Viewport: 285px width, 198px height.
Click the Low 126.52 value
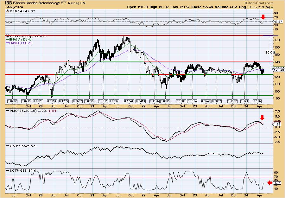[x=180, y=7]
